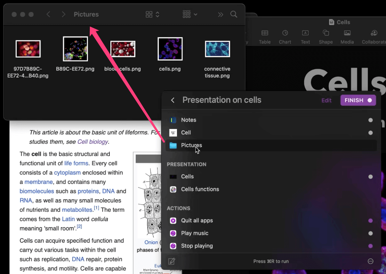This screenshot has width=386, height=274.
Task: Toggle status dot for Cell row
Action: [371, 133]
